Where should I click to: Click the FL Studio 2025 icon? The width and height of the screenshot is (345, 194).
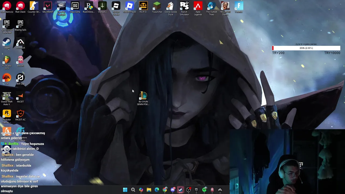click(x=7, y=63)
